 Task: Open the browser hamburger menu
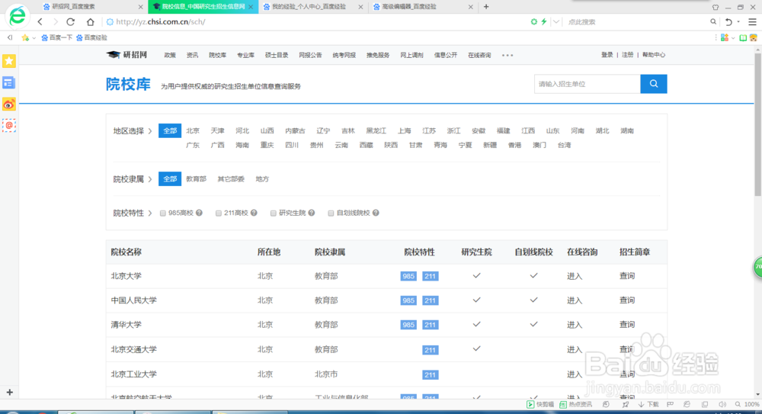[752, 22]
